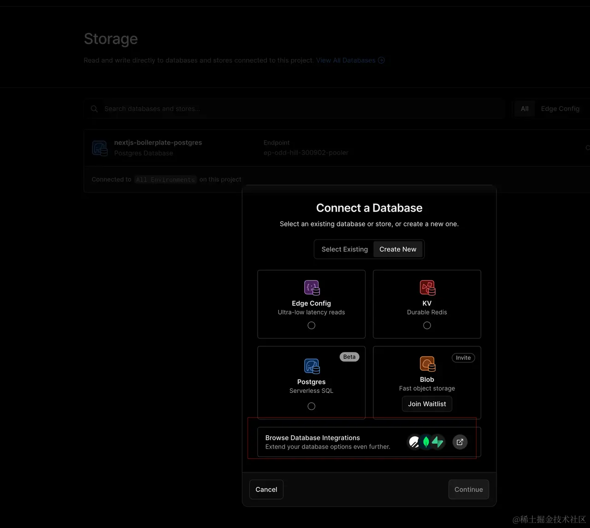Click the Endpoint column label
The width and height of the screenshot is (590, 528).
tap(277, 143)
